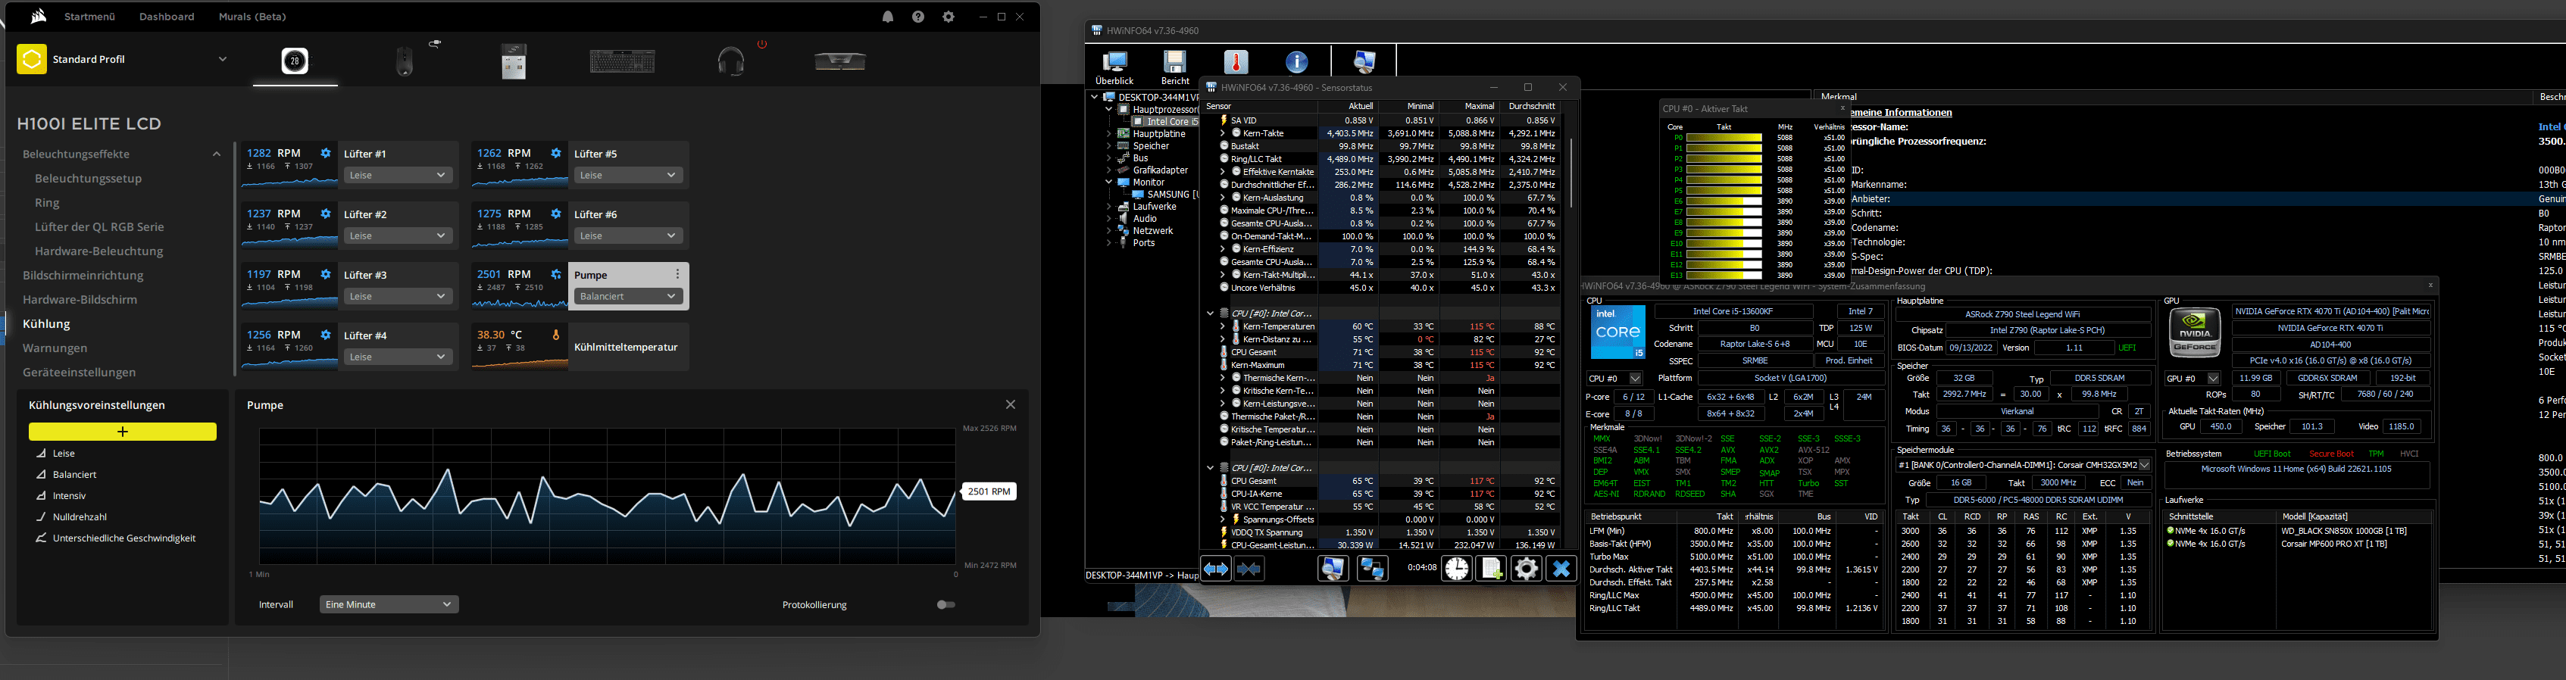Close the Pumpe graph panel with X

(1010, 404)
